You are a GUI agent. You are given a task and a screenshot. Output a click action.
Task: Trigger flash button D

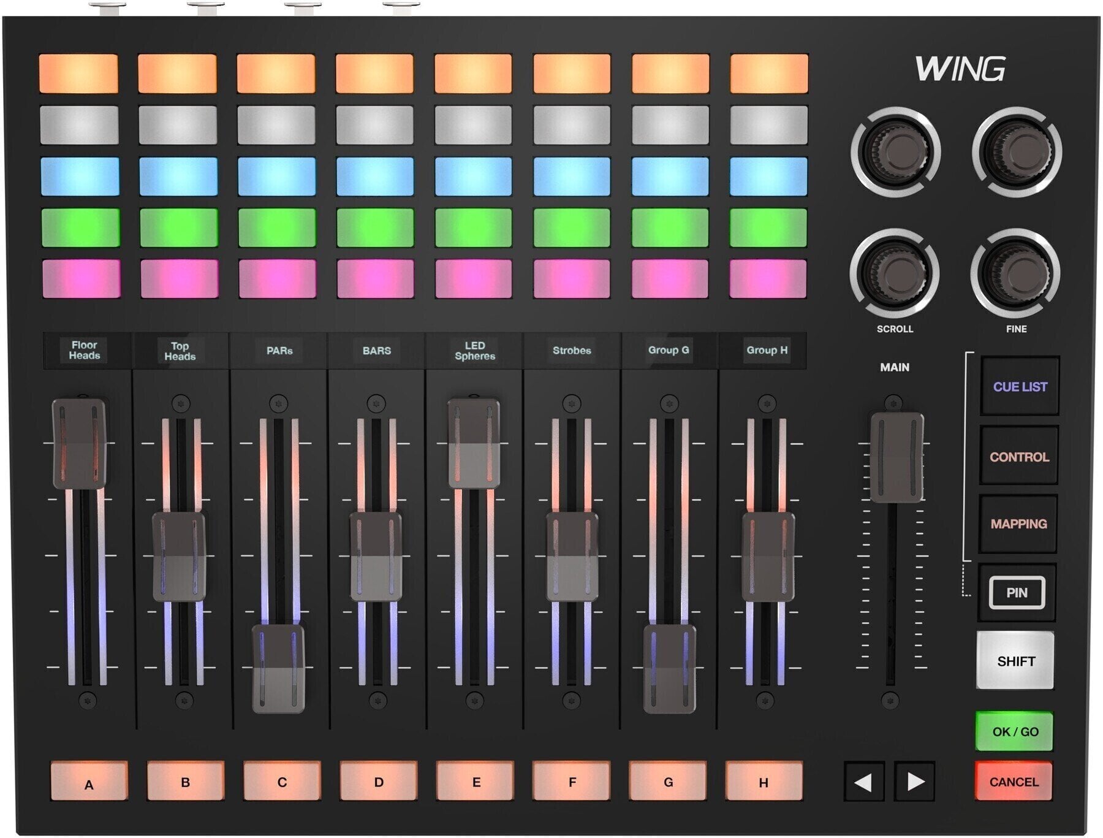379,781
